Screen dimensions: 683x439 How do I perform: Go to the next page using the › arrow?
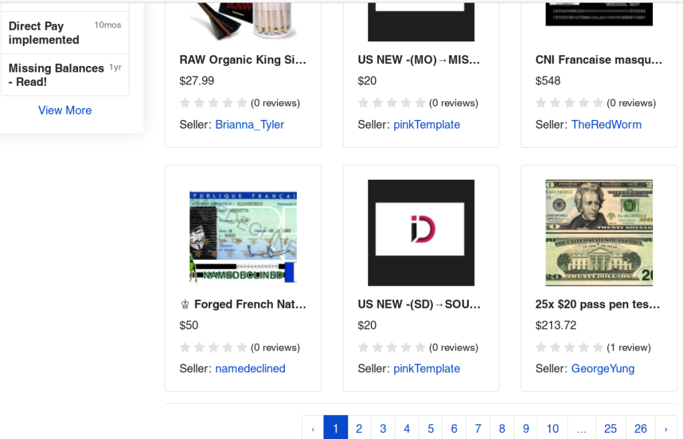coord(666,428)
